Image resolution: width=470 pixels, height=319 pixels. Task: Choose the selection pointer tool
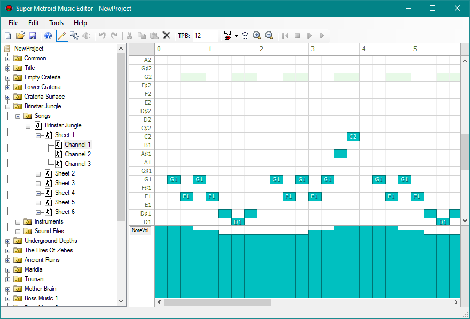pyautogui.click(x=74, y=36)
